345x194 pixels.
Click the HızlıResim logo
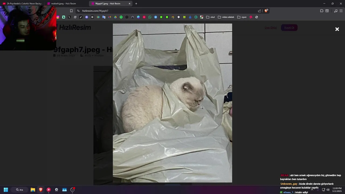(x=73, y=27)
